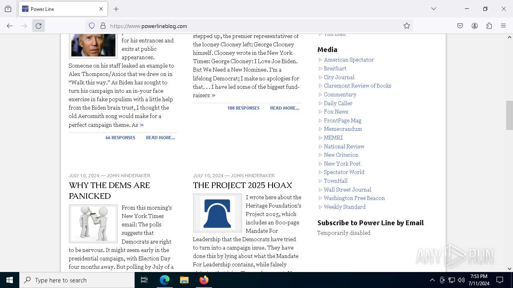Read more of Clooney article
The height and width of the screenshot is (288, 513).
(285, 108)
